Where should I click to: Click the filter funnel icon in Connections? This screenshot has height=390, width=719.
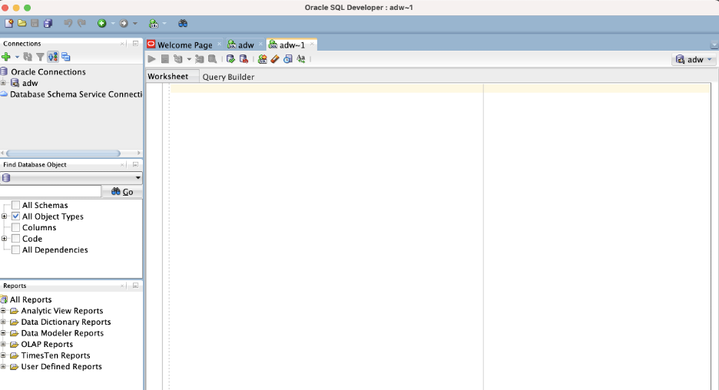pyautogui.click(x=41, y=57)
